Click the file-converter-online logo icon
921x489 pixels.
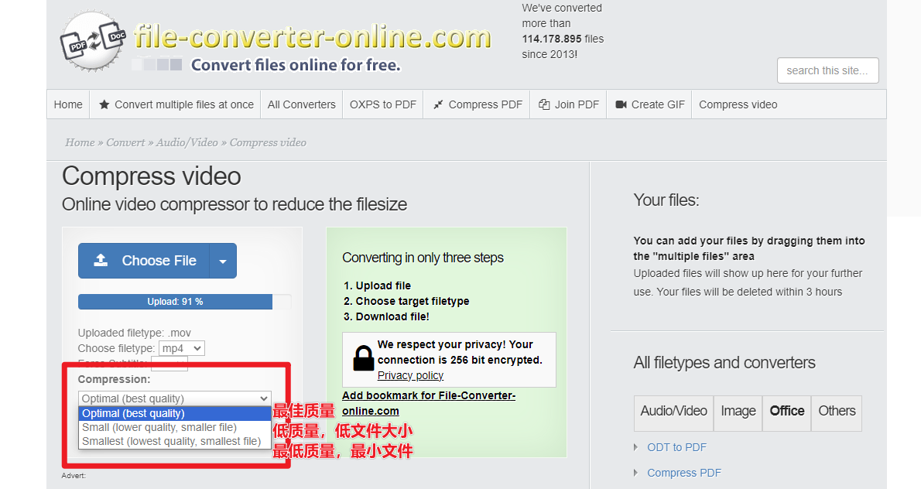(94, 40)
